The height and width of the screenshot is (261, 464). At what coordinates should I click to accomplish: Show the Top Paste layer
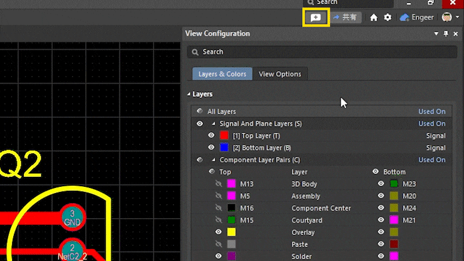click(x=219, y=244)
